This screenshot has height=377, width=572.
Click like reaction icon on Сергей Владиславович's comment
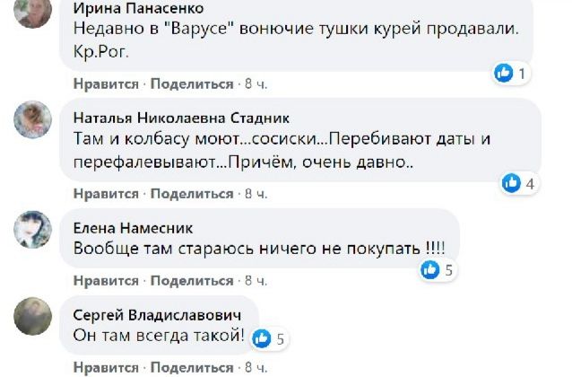click(x=263, y=338)
